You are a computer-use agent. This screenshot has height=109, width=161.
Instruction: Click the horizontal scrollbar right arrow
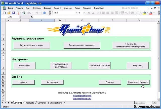[154, 103]
